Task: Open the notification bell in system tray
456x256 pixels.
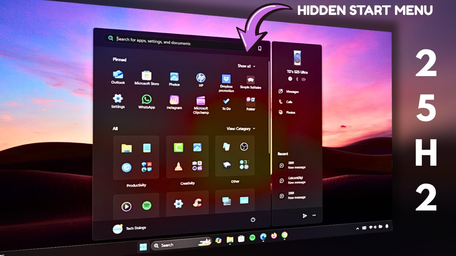Action: (x=387, y=226)
